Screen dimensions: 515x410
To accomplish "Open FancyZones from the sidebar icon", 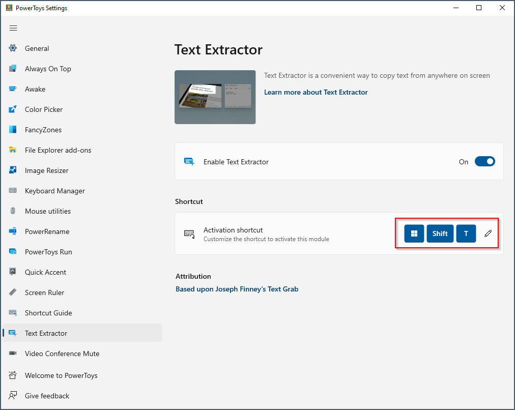I will [x=13, y=130].
